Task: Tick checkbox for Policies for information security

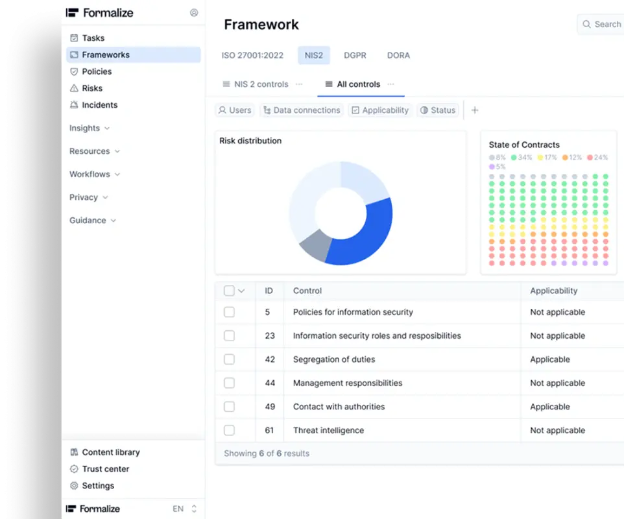Action: click(x=229, y=312)
